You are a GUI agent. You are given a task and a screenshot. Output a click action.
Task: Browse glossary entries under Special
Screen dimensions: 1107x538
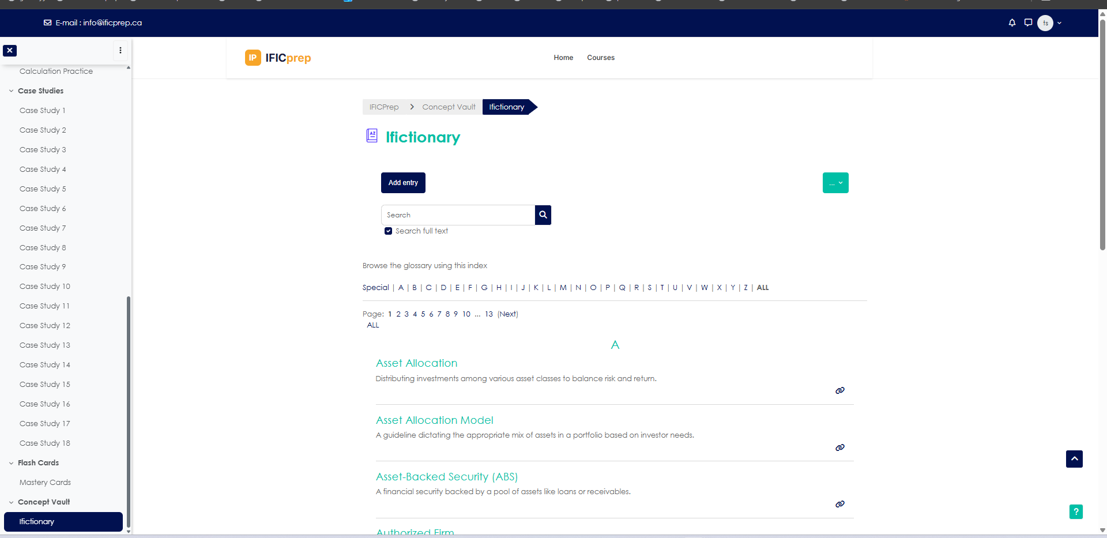375,287
